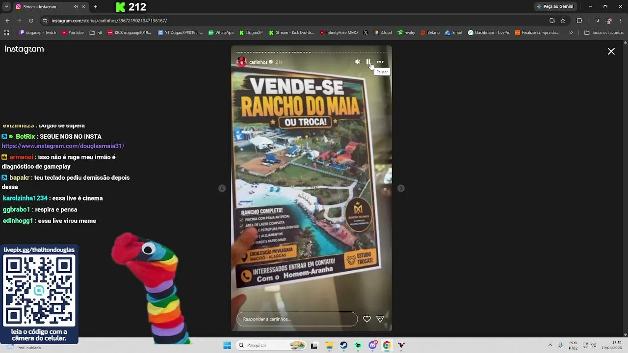Open the tab search dropdown arrow
The image size is (628, 353).
point(6,7)
